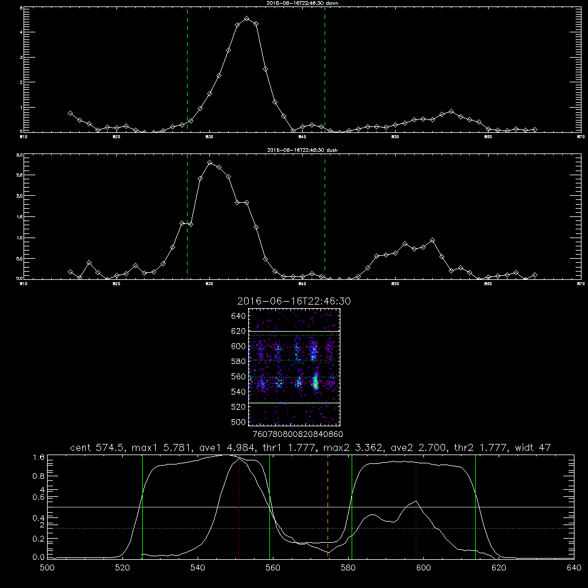Click the dusk plot title text

coord(302,150)
